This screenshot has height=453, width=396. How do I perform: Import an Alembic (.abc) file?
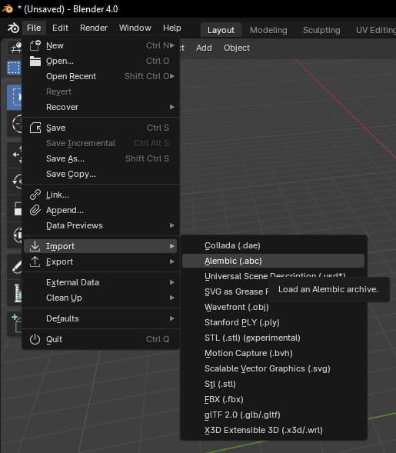click(273, 261)
